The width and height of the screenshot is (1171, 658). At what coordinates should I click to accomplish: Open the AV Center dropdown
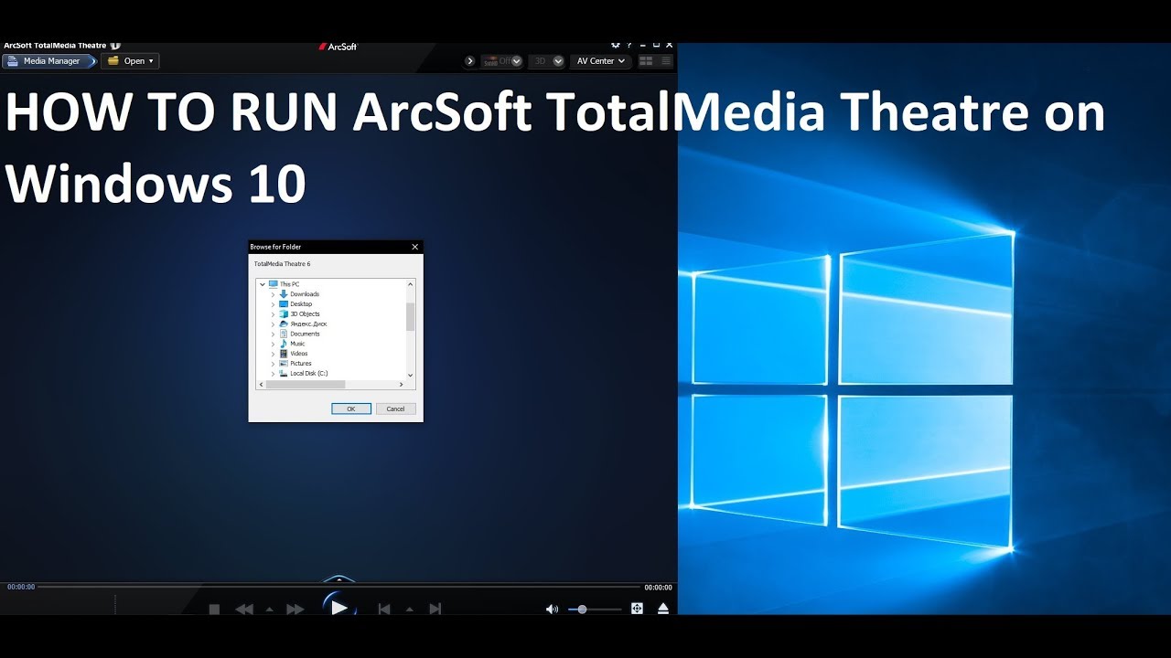pos(600,61)
